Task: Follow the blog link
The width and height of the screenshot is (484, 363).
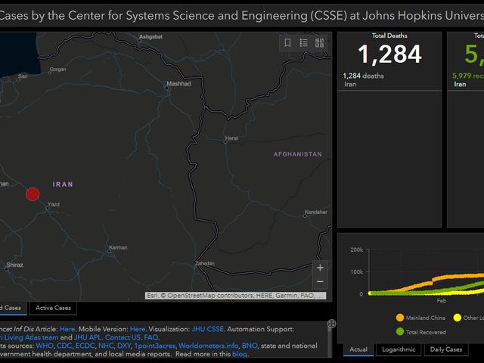Action: (x=240, y=354)
